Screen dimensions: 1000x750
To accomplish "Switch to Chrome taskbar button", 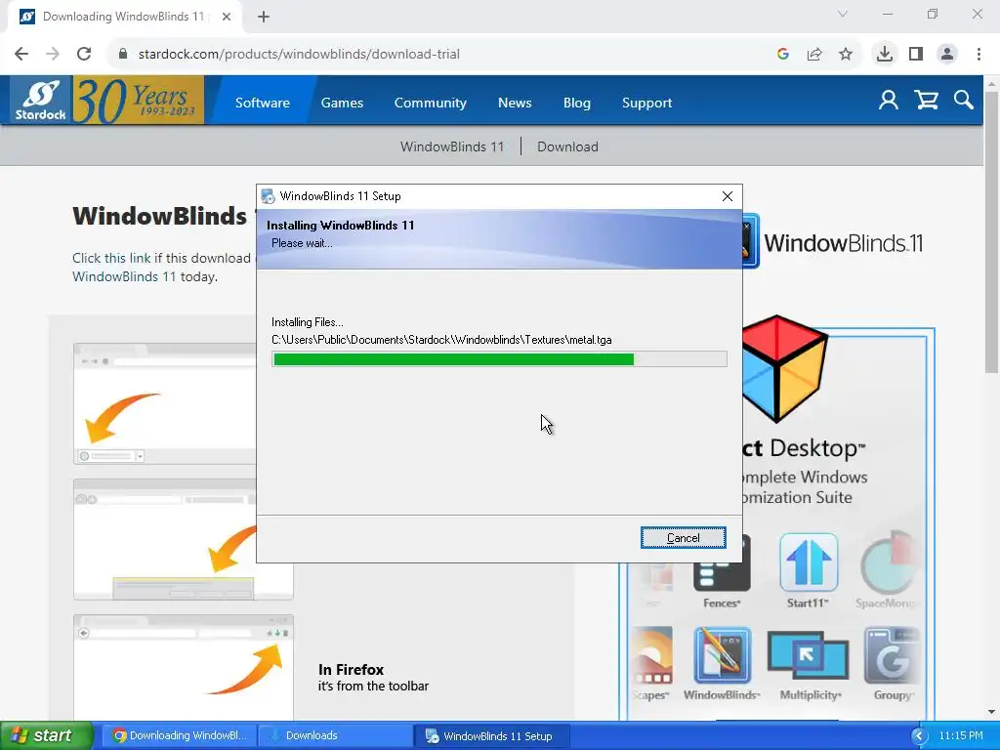I will (179, 735).
